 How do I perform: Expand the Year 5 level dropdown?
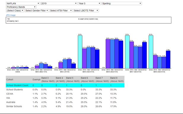(x=90, y=3)
